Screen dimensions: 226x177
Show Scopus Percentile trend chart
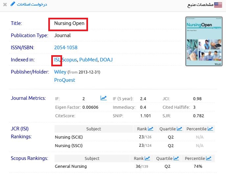coord(209,159)
